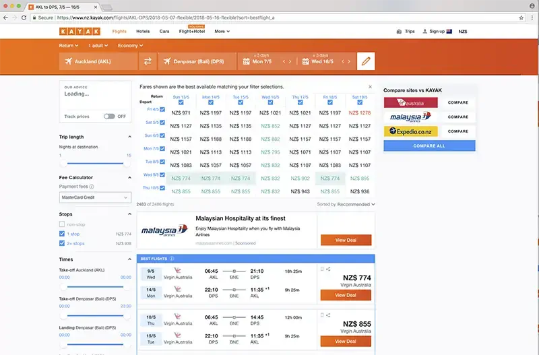Uncheck the Sun 13/5 return column
539x355 pixels.
pos(181,102)
